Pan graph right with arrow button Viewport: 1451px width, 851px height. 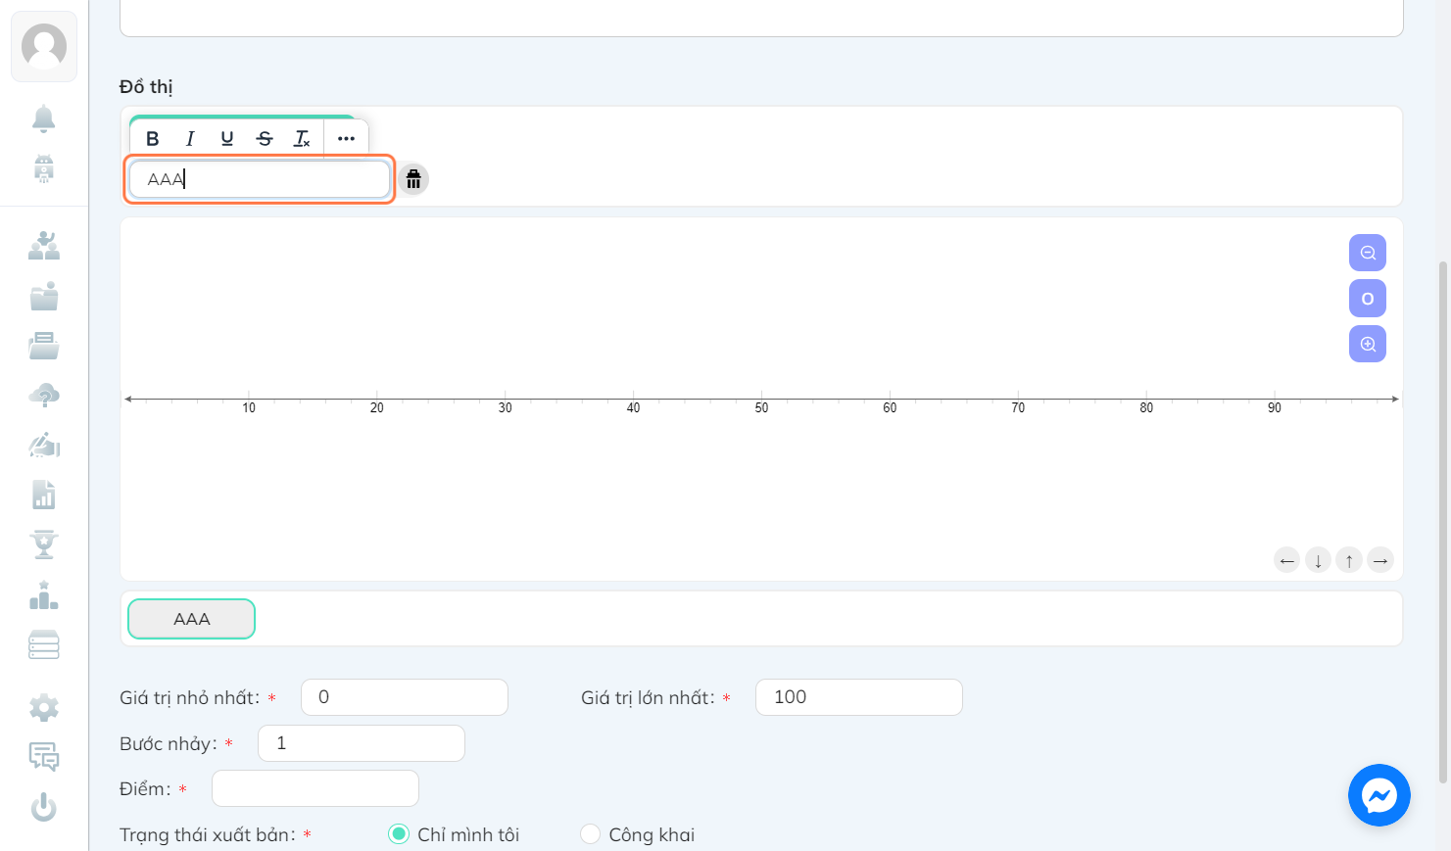pyautogui.click(x=1380, y=560)
